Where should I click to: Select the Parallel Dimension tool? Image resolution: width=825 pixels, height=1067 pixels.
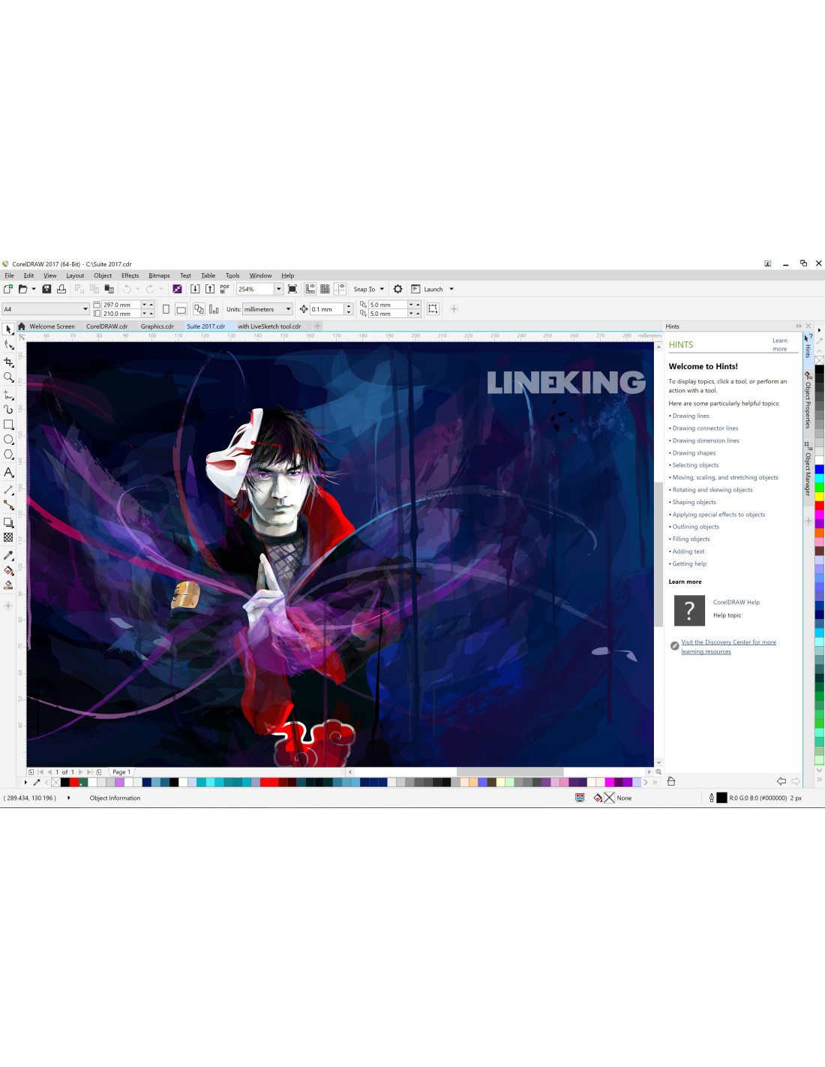tap(8, 489)
